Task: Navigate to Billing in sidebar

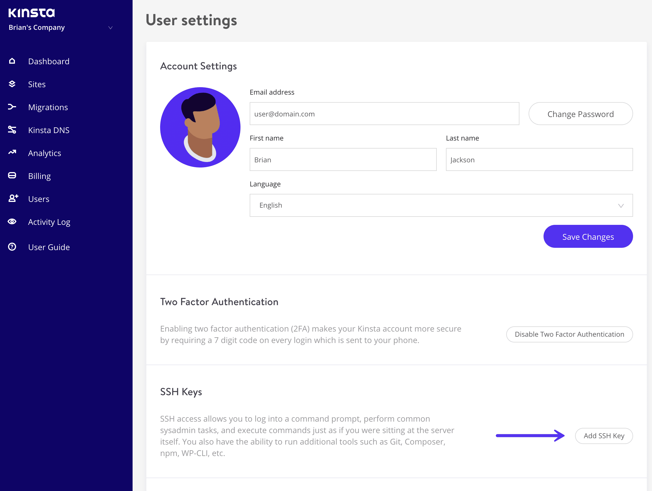Action: pos(40,176)
